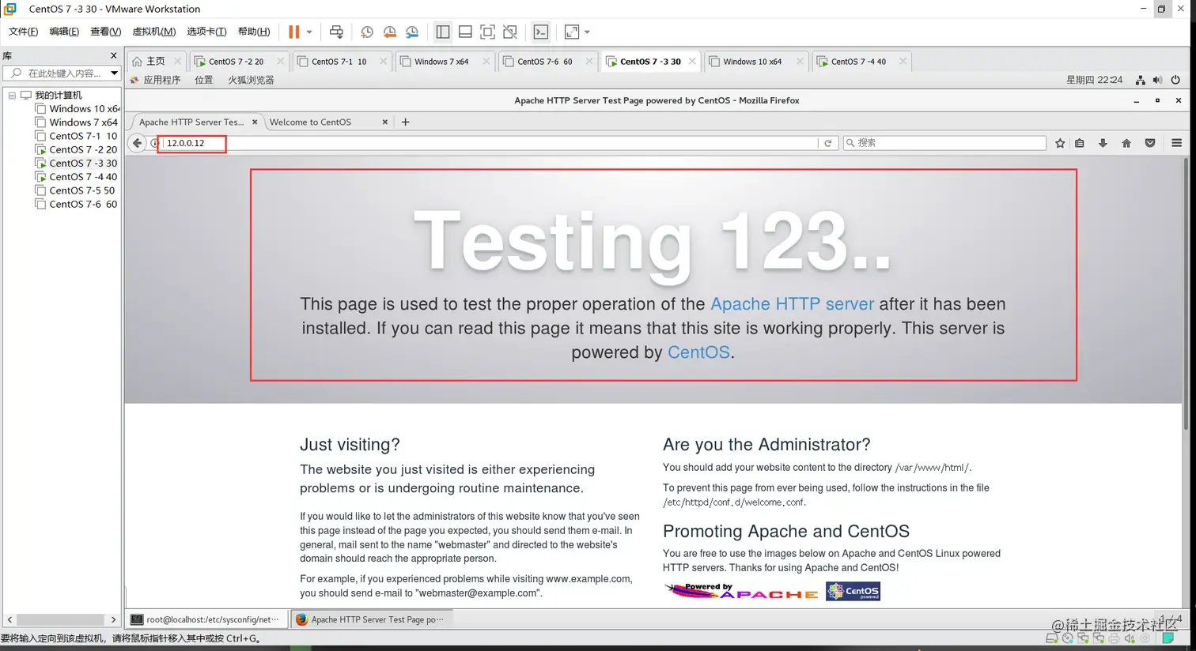This screenshot has width=1196, height=651.
Task: Close the Apache HTTP Server Test browser tab
Action: [255, 122]
